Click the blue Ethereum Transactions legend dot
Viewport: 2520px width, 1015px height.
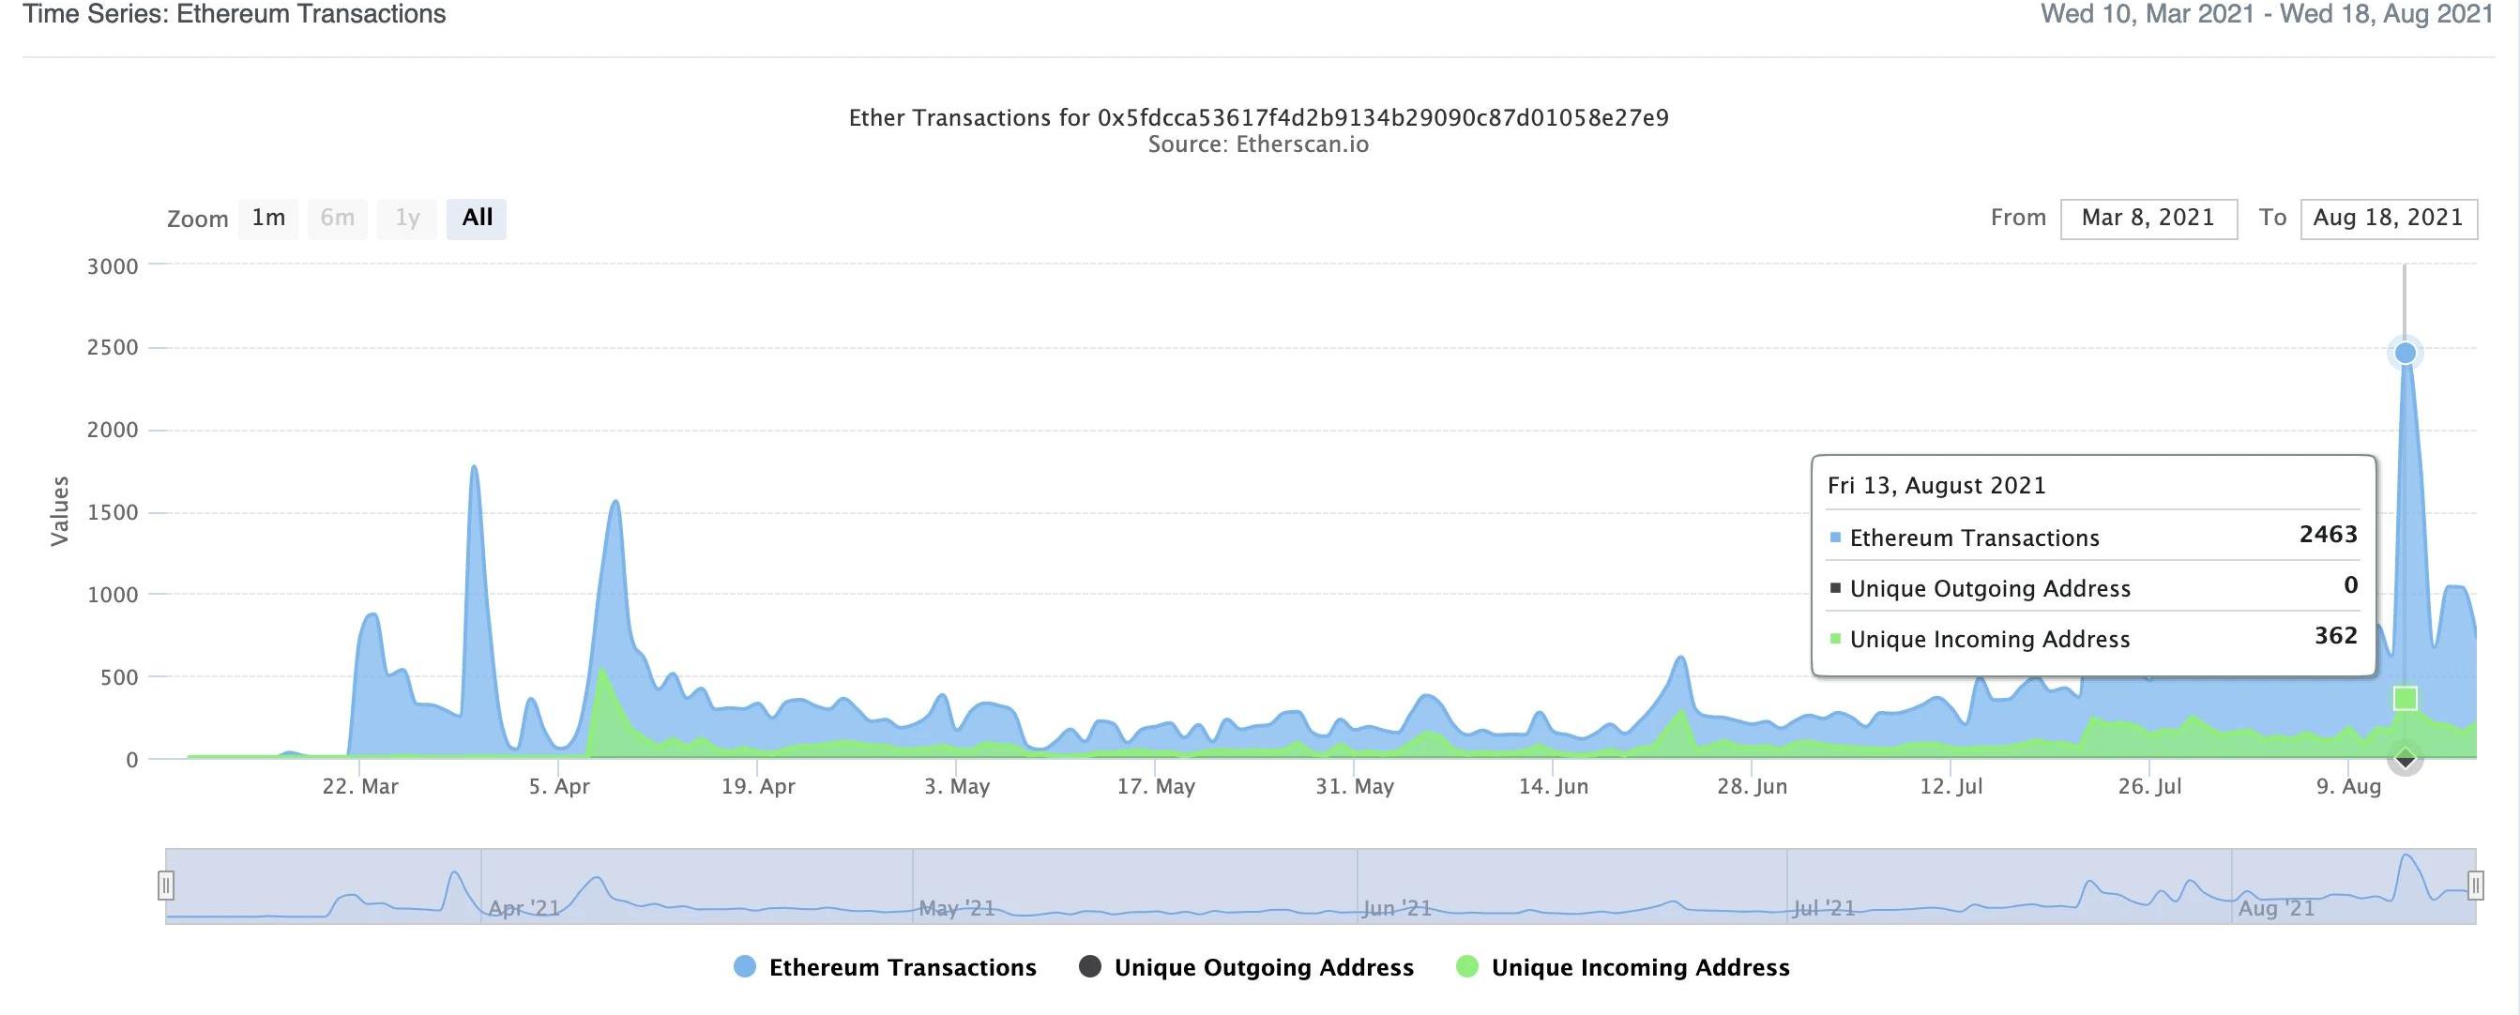pos(744,967)
